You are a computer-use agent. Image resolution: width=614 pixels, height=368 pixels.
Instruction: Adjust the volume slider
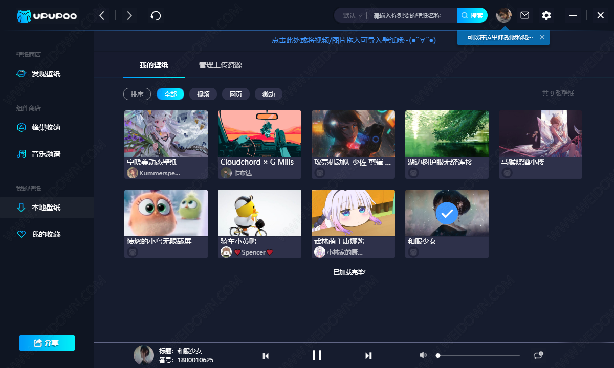pos(479,355)
